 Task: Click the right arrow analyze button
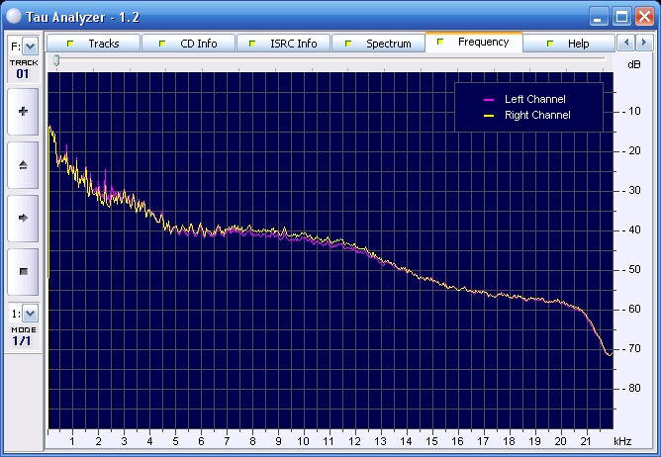point(23,217)
